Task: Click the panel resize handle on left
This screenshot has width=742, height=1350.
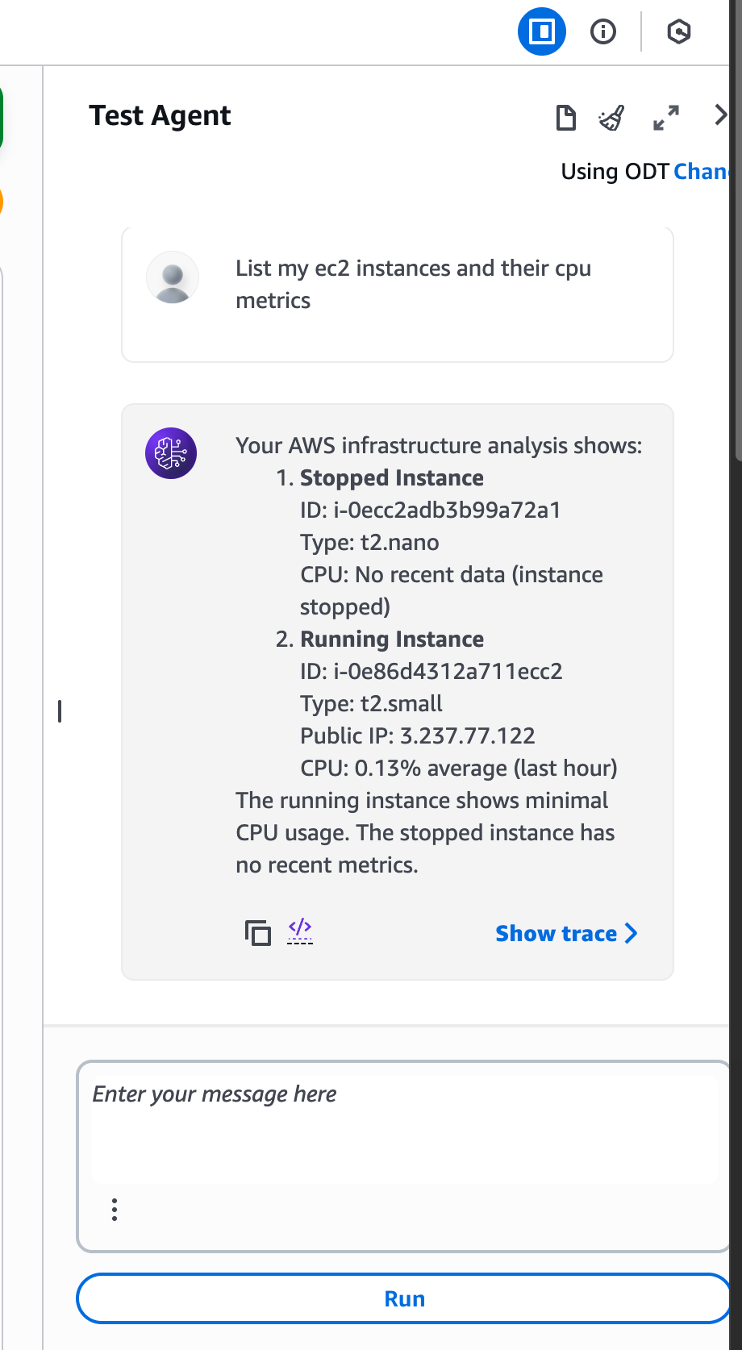Action: (x=60, y=711)
